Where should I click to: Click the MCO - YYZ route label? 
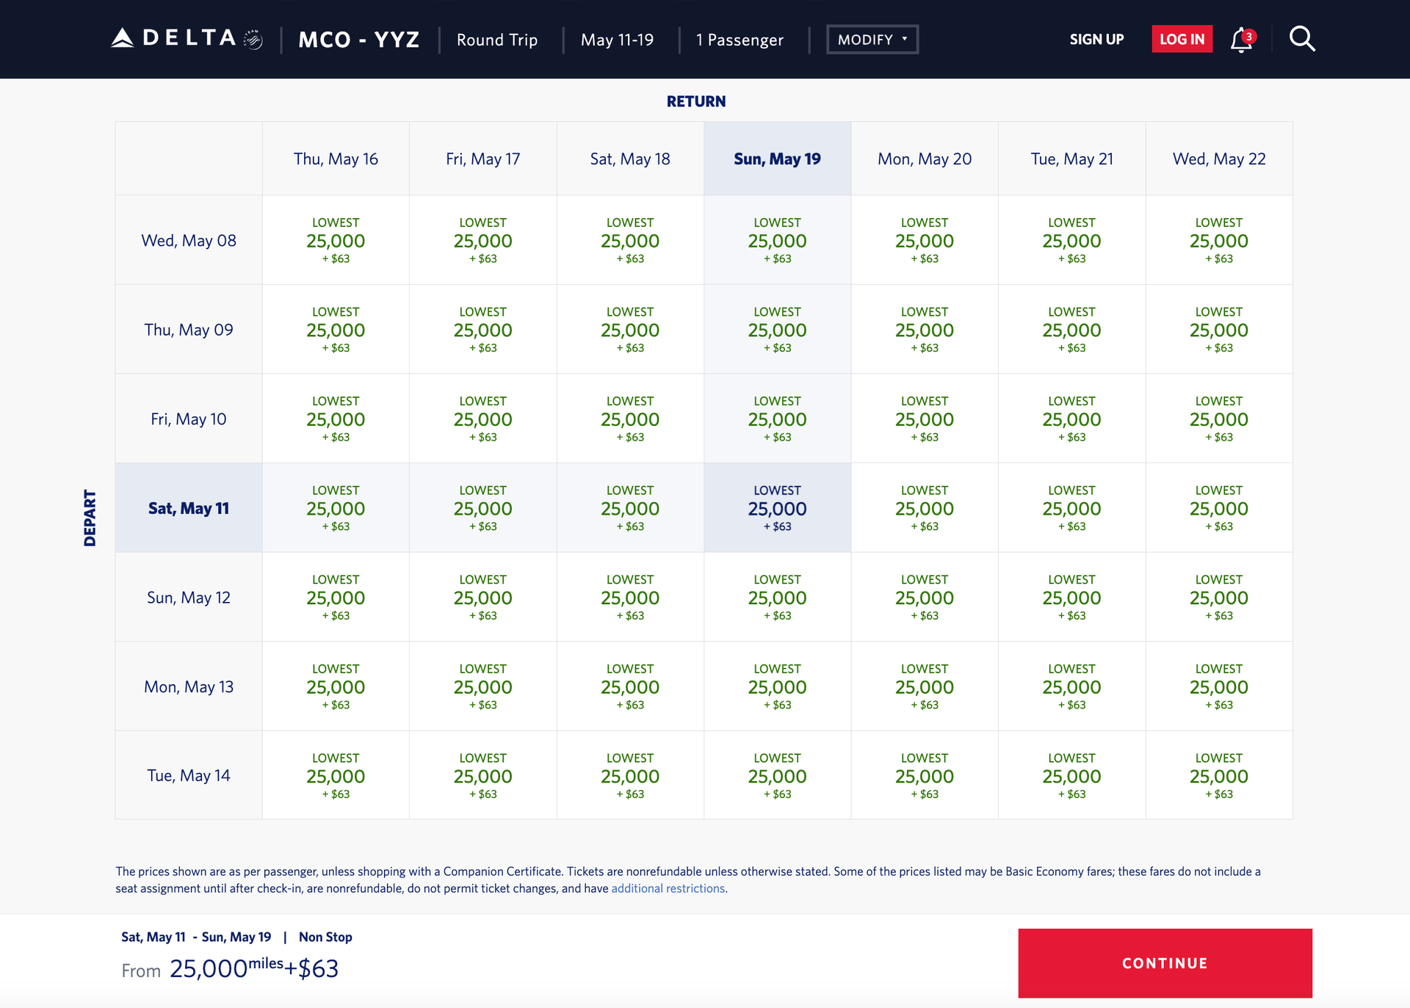(x=358, y=40)
